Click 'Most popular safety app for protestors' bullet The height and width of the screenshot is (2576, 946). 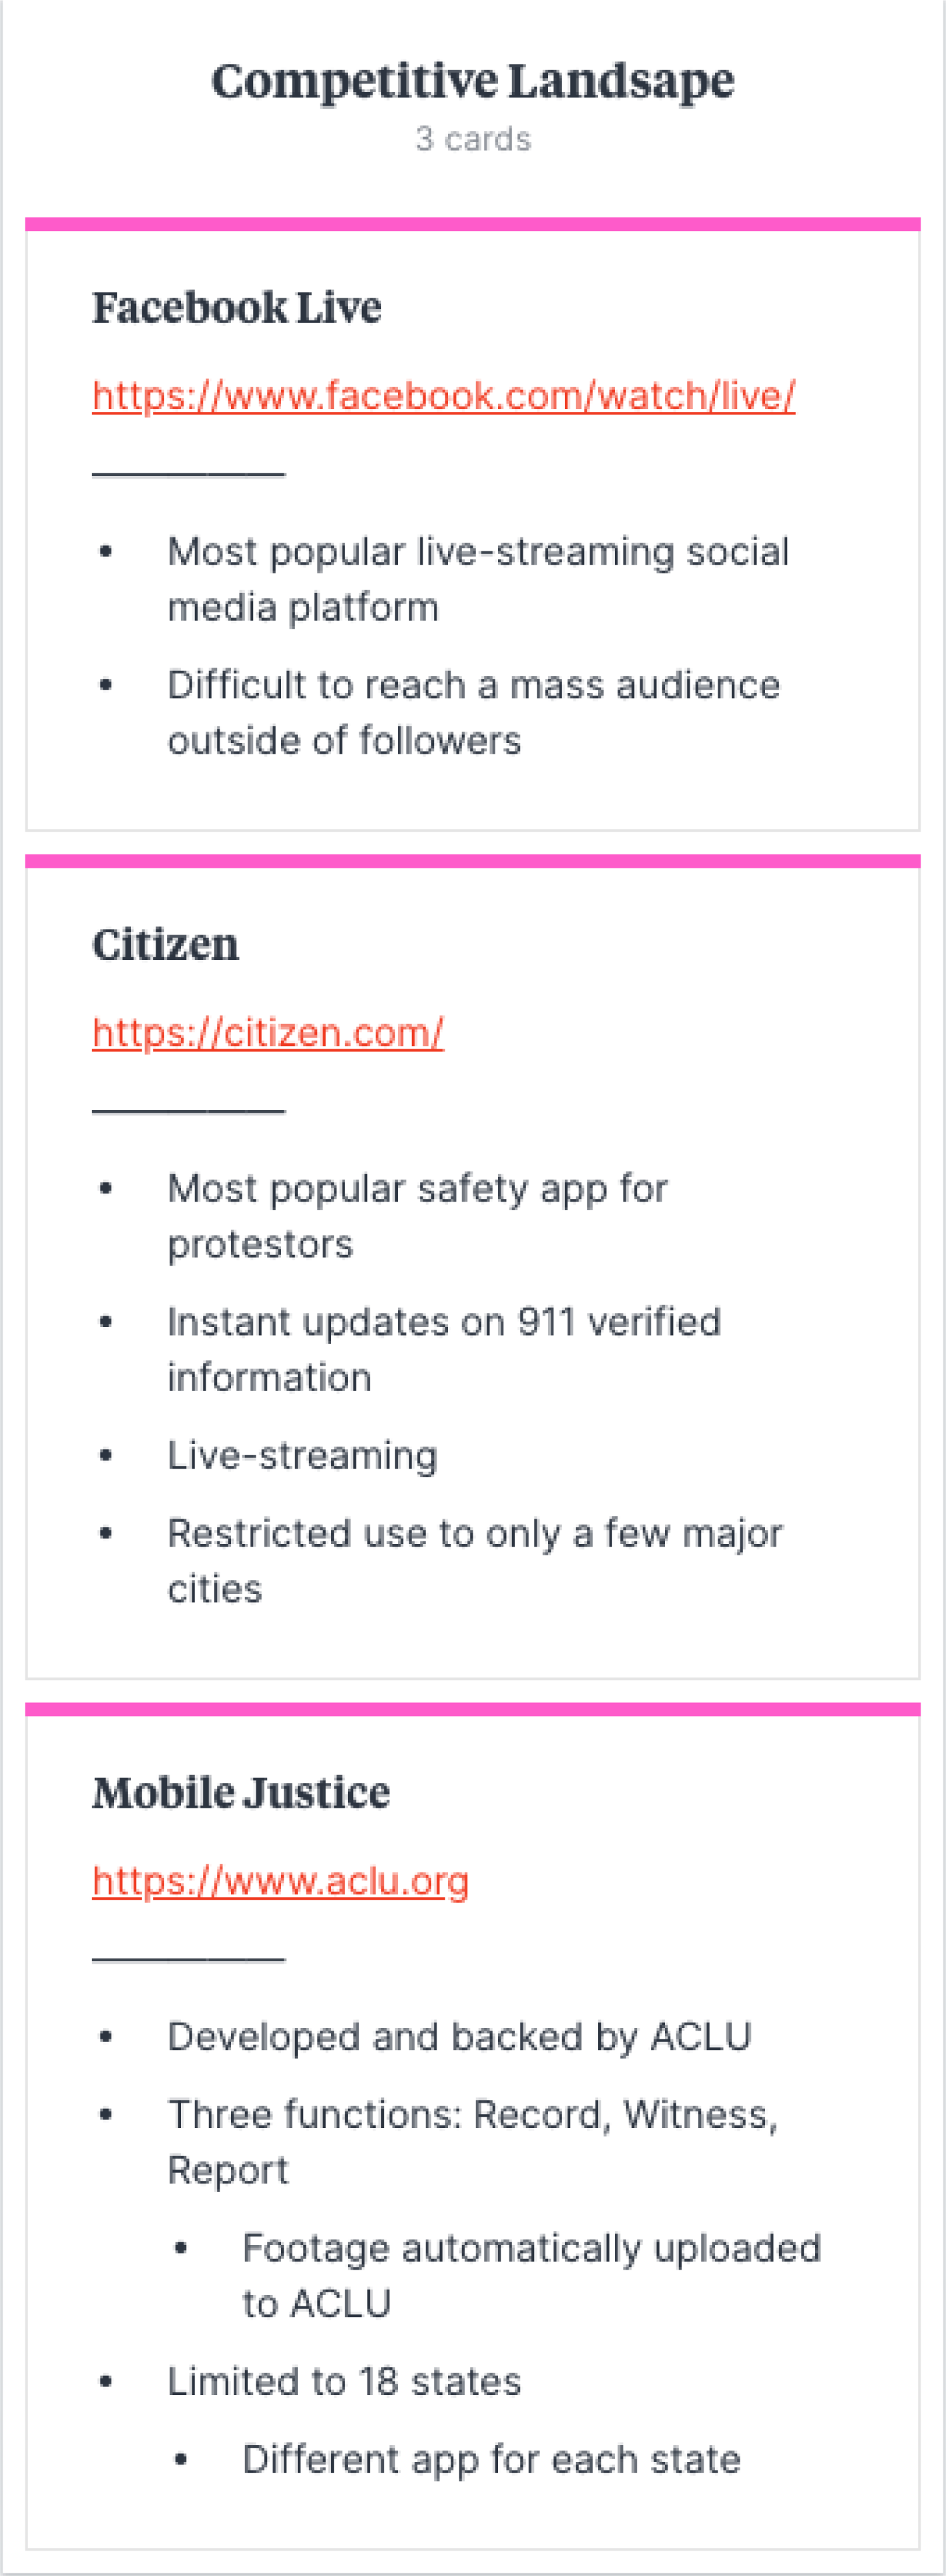pyautogui.click(x=417, y=1216)
